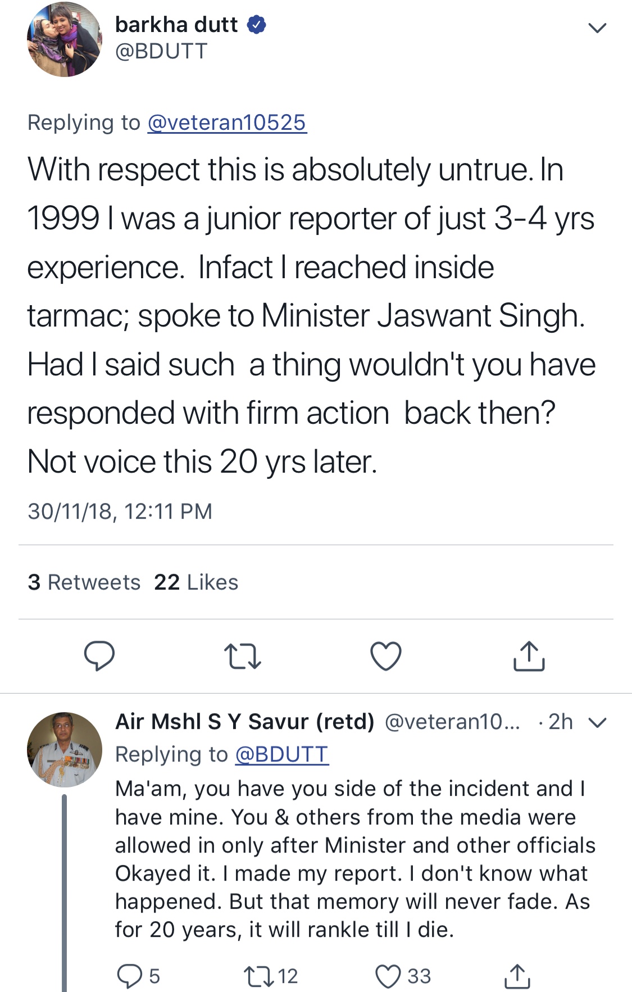Tap Air Mshl S Y Savur's name
The height and width of the screenshot is (992, 632).
click(244, 722)
